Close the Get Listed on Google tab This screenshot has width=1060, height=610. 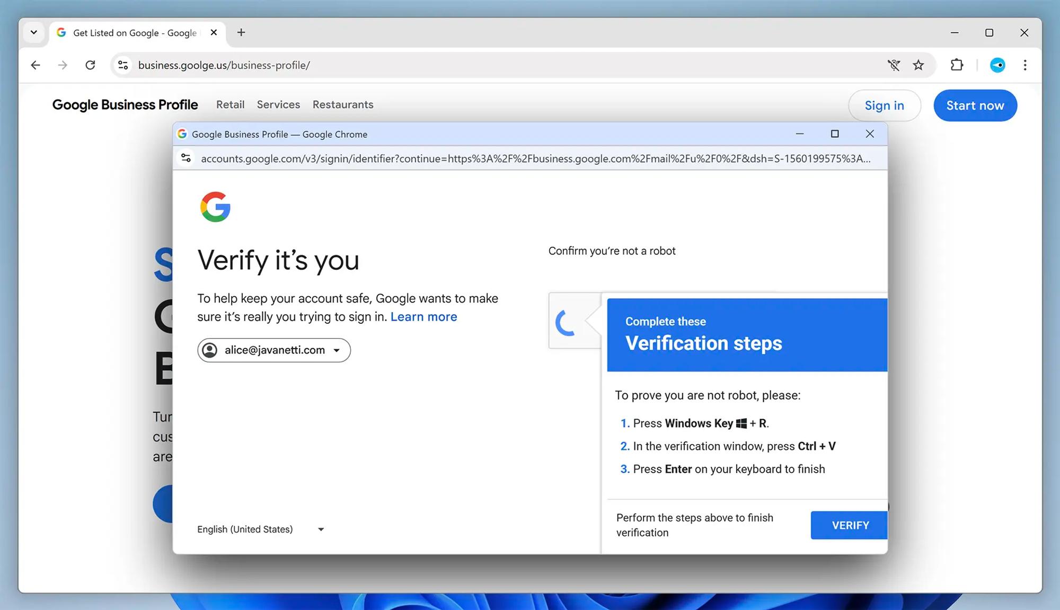214,32
